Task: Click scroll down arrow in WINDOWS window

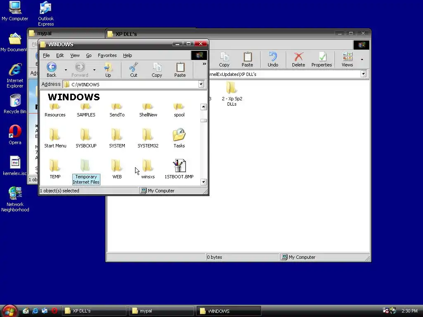Action: tap(204, 182)
